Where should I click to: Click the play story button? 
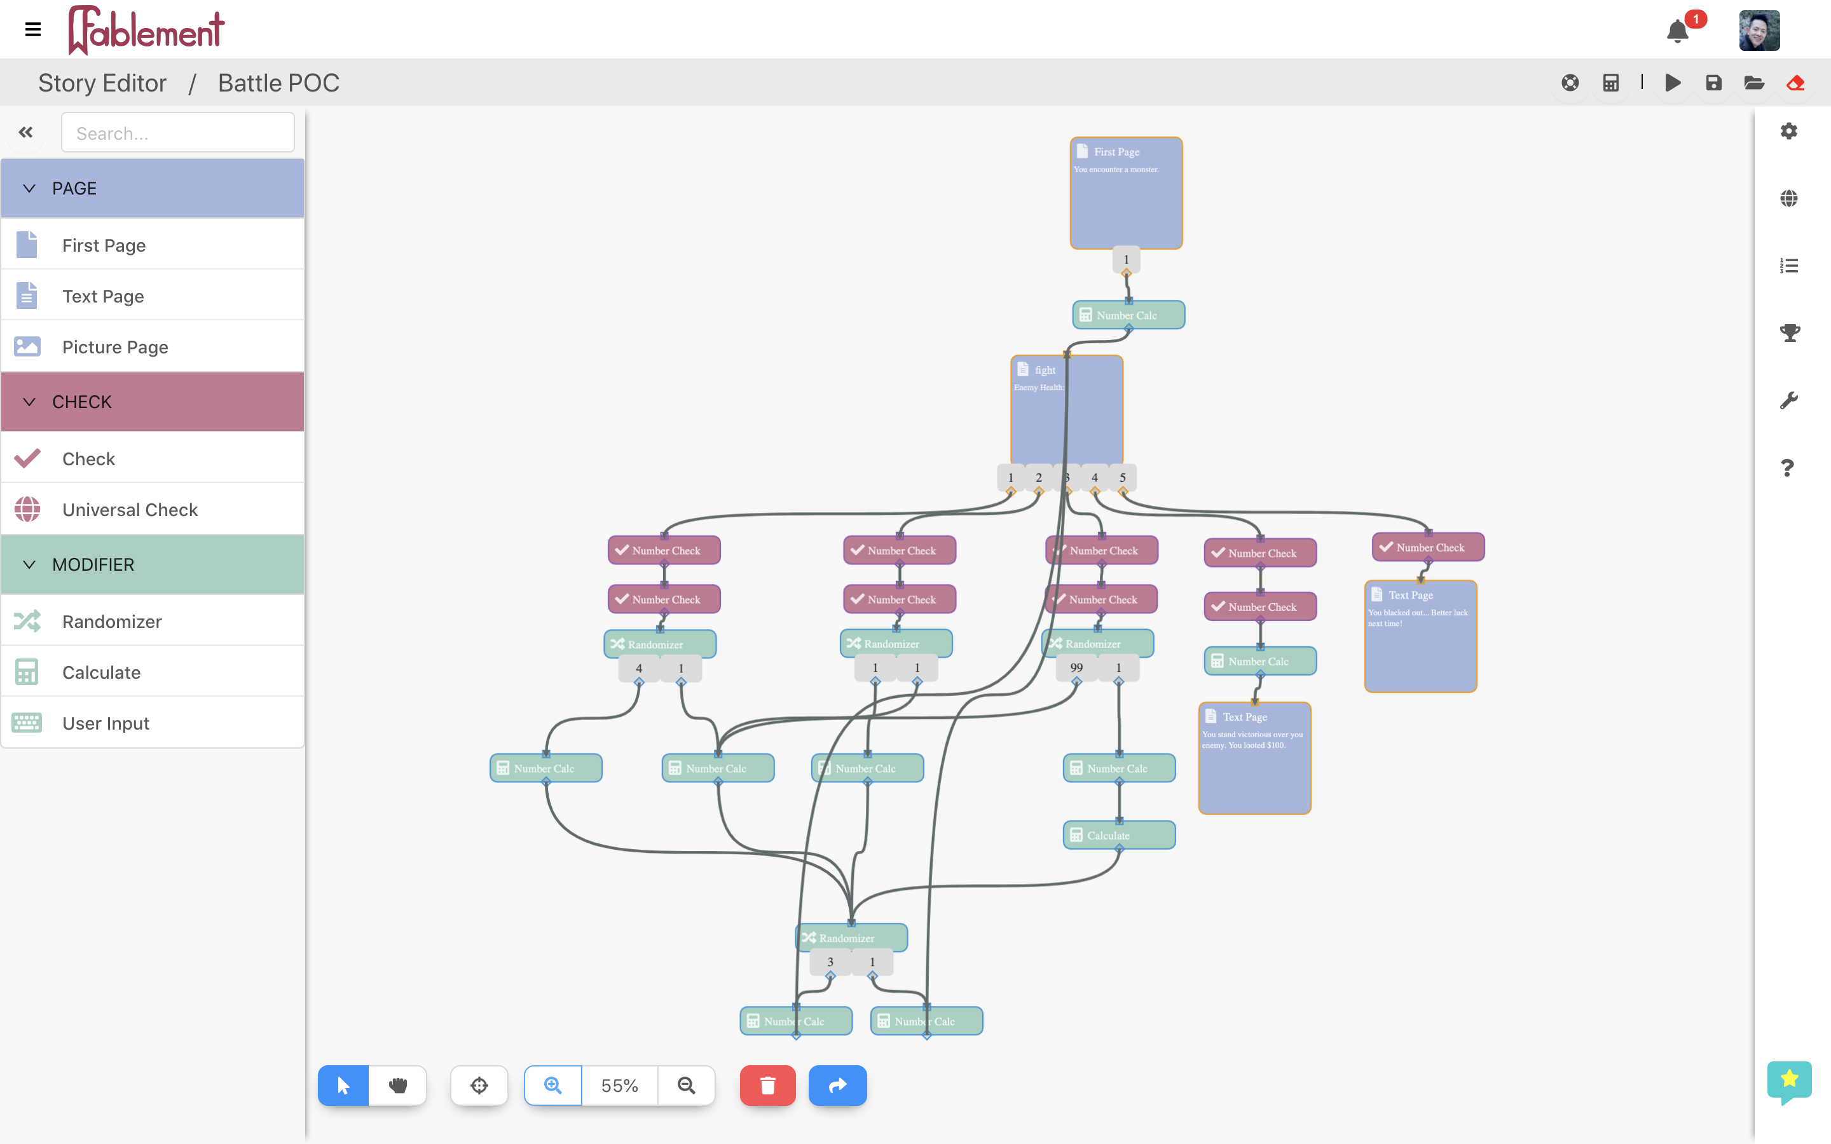click(x=1673, y=83)
